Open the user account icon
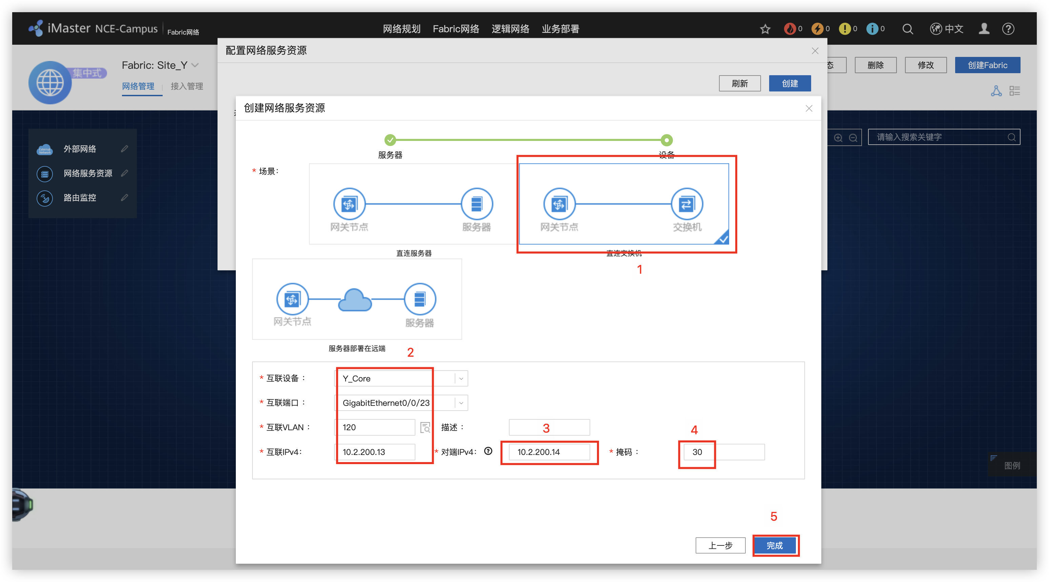Viewport: 1049px width, 582px height. (x=984, y=29)
